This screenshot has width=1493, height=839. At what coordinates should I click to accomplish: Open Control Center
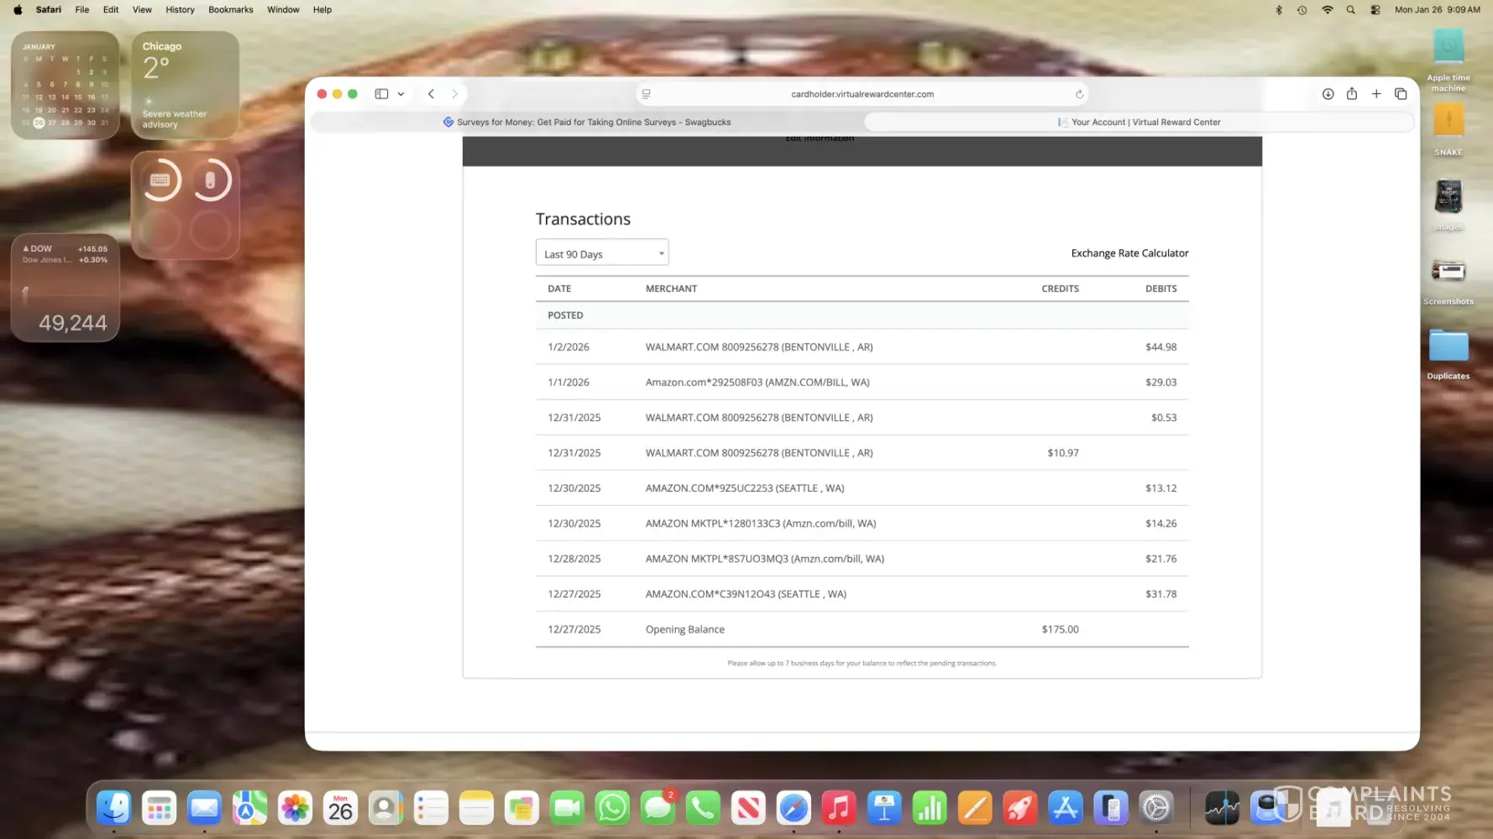1375,10
